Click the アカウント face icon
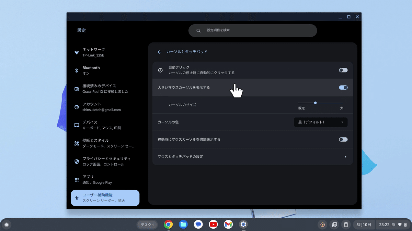Screen dimensions: 412x231 click(77, 107)
